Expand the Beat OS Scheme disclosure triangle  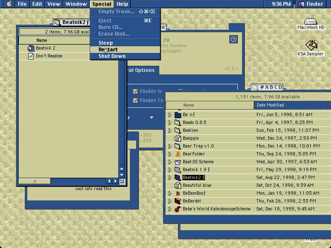point(170,162)
